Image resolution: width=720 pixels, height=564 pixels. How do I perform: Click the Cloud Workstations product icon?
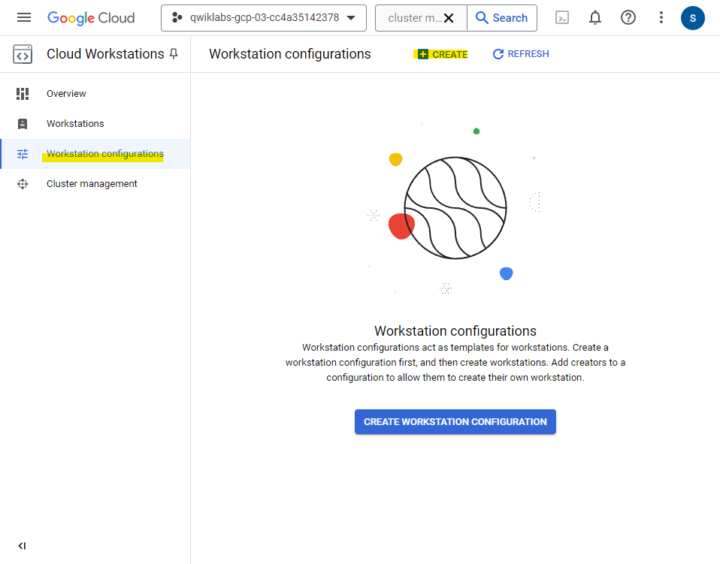(23, 54)
